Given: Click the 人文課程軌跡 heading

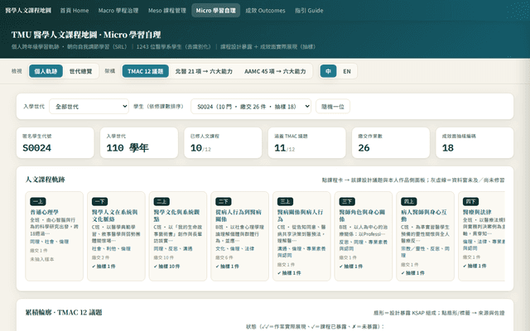Looking at the screenshot, I should [x=46, y=180].
